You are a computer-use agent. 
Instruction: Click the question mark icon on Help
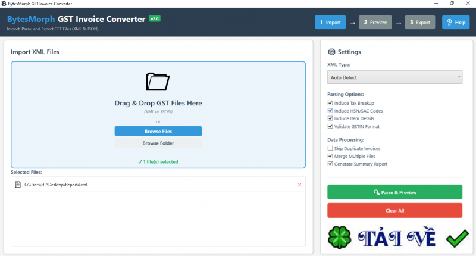click(x=449, y=23)
